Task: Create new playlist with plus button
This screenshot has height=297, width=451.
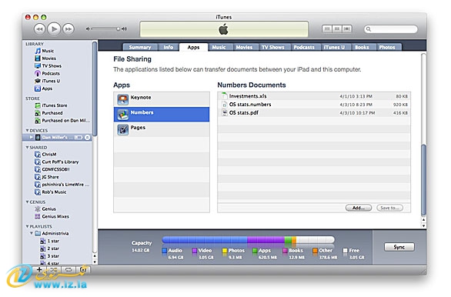Action: click(x=39, y=269)
